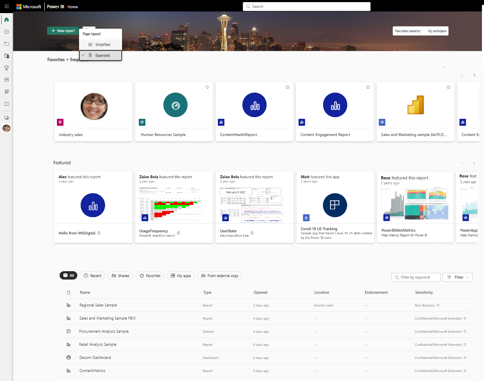The width and height of the screenshot is (484, 381).
Task: Click Non-Business sensitivity info icon
Action: [438, 305]
